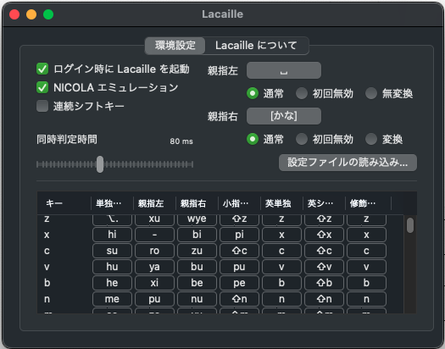Click the 'hi' cell in row x
Screen dimensions: 445x349
[x=112, y=235]
